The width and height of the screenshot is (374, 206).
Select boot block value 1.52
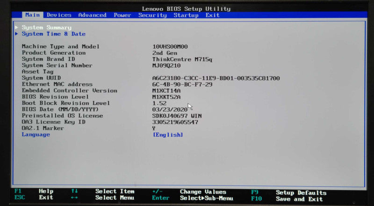click(159, 103)
